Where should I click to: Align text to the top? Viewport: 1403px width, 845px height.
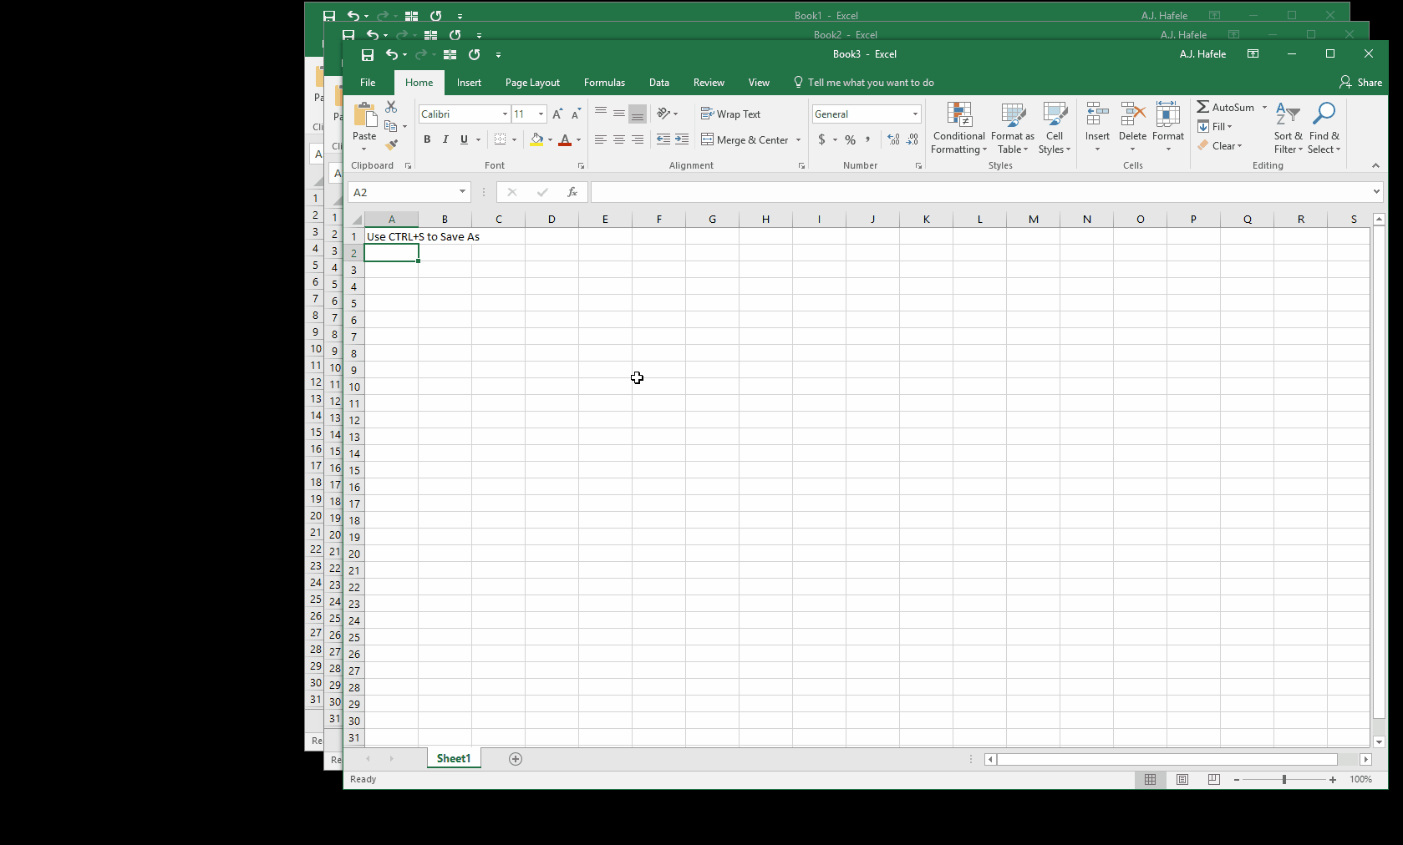click(601, 114)
